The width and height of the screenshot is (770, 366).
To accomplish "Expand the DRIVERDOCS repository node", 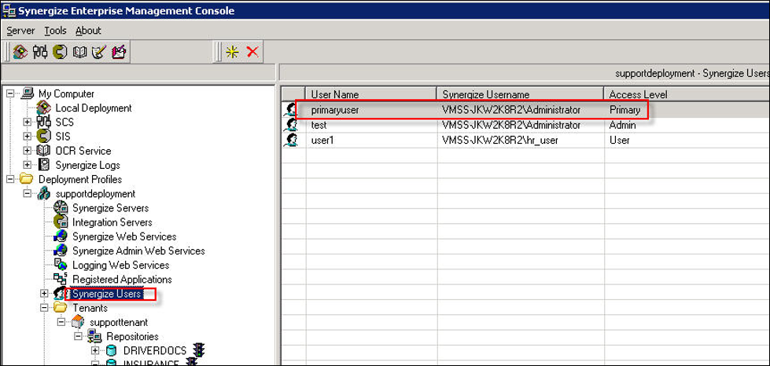I will tap(95, 350).
